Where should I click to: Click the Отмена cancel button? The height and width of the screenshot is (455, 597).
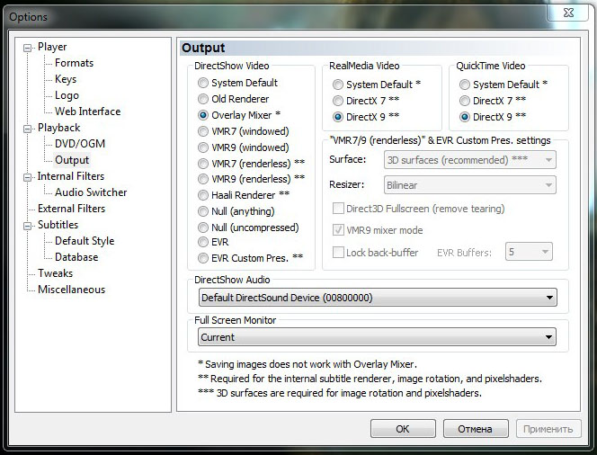coord(475,429)
